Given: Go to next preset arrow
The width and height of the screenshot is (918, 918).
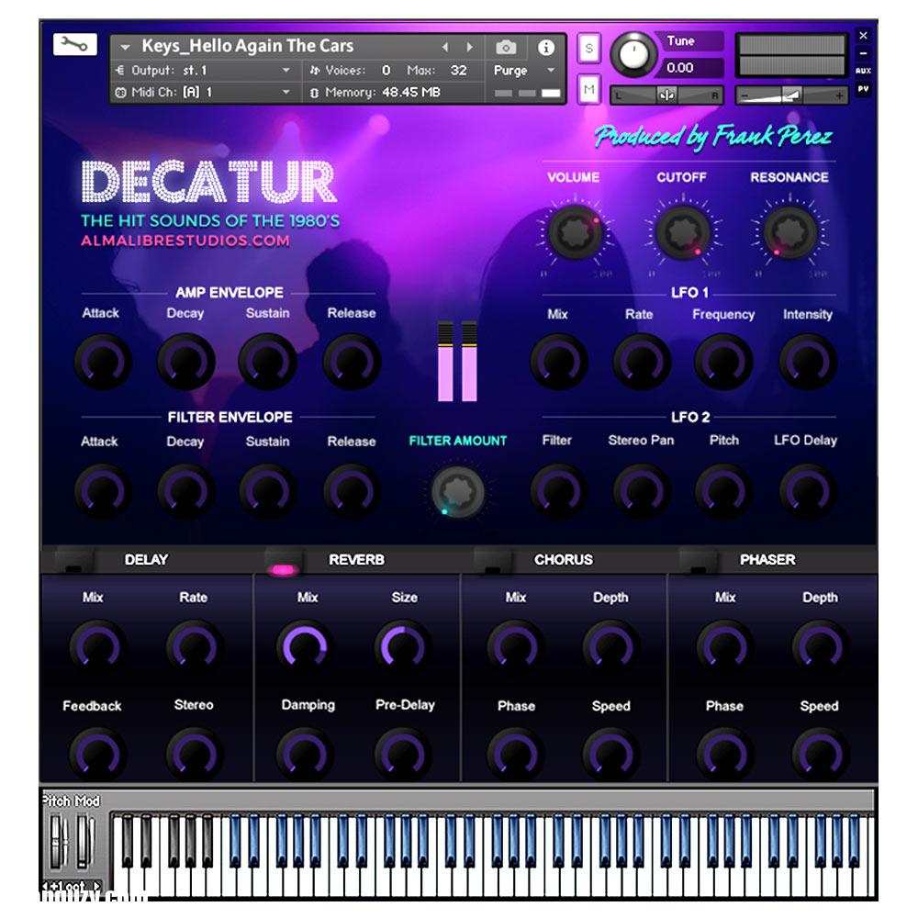Looking at the screenshot, I should pos(469,47).
